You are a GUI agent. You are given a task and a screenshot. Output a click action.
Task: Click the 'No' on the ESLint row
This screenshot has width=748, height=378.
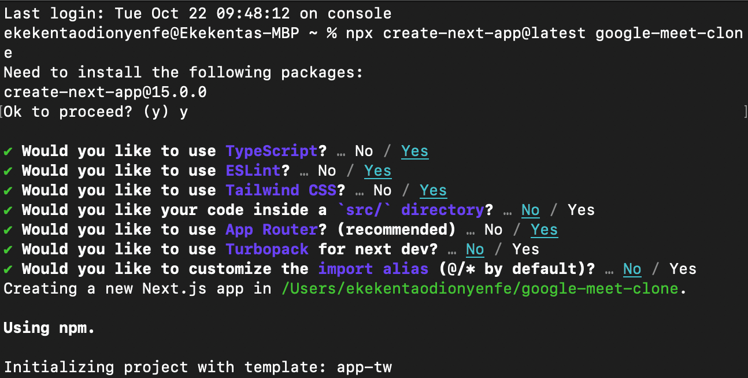tap(327, 171)
